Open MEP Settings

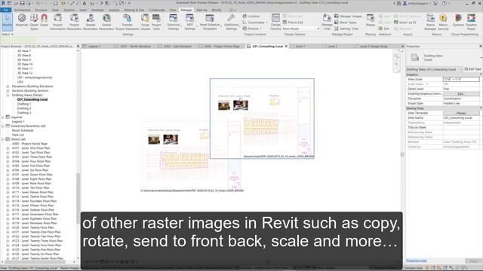click(x=189, y=22)
